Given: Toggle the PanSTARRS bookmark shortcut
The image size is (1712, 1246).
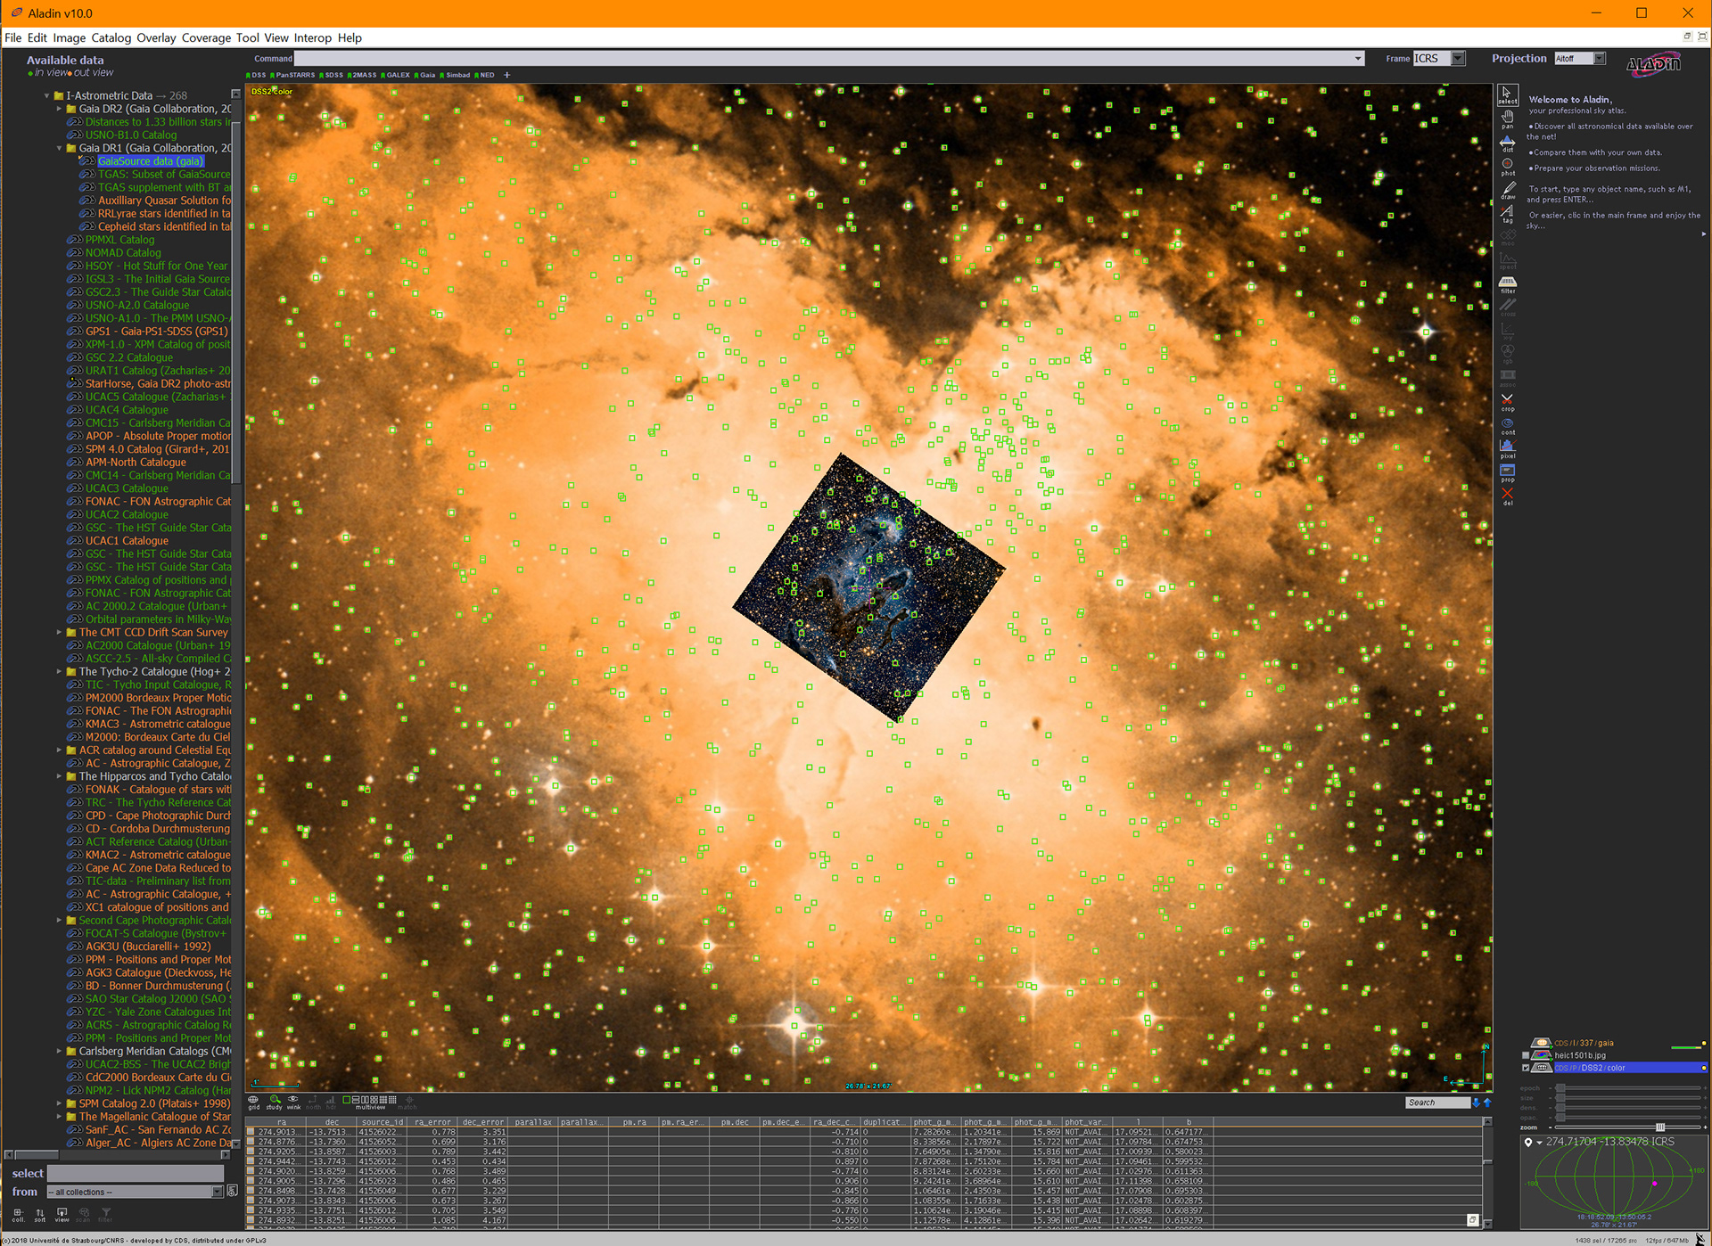Looking at the screenshot, I should click(x=293, y=75).
